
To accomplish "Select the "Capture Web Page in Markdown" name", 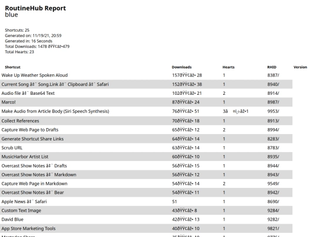I will pyautogui.click(x=35, y=184).
